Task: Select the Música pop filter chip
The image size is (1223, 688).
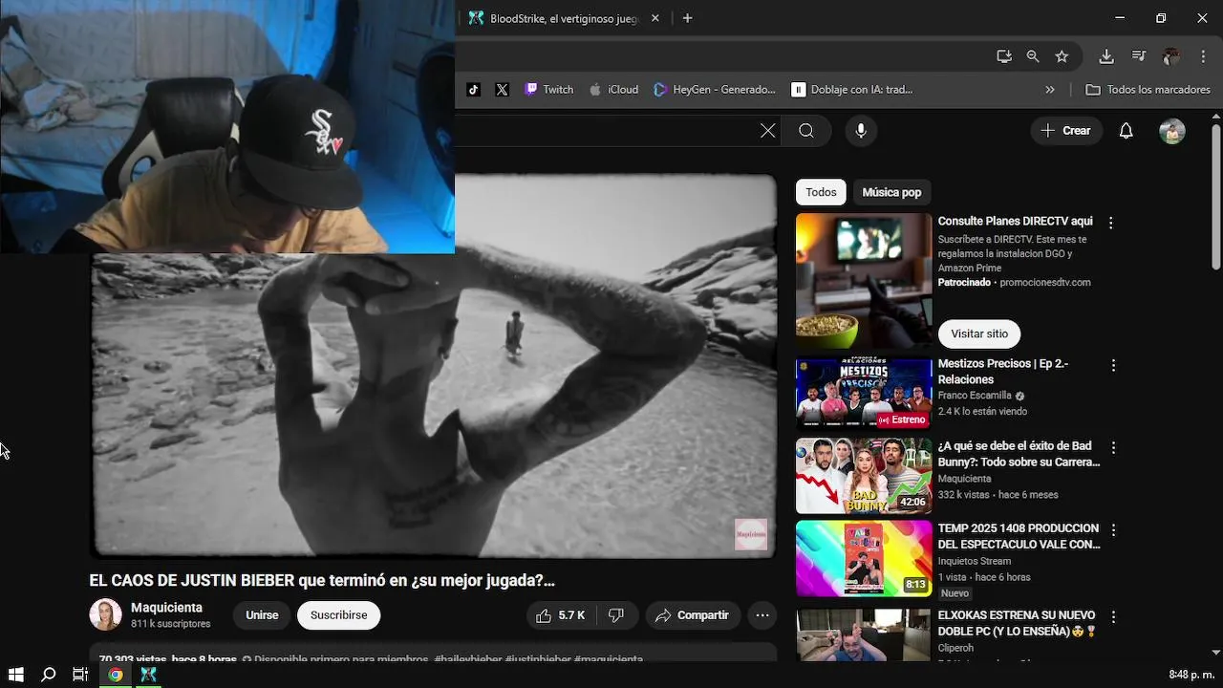Action: pos(891,192)
